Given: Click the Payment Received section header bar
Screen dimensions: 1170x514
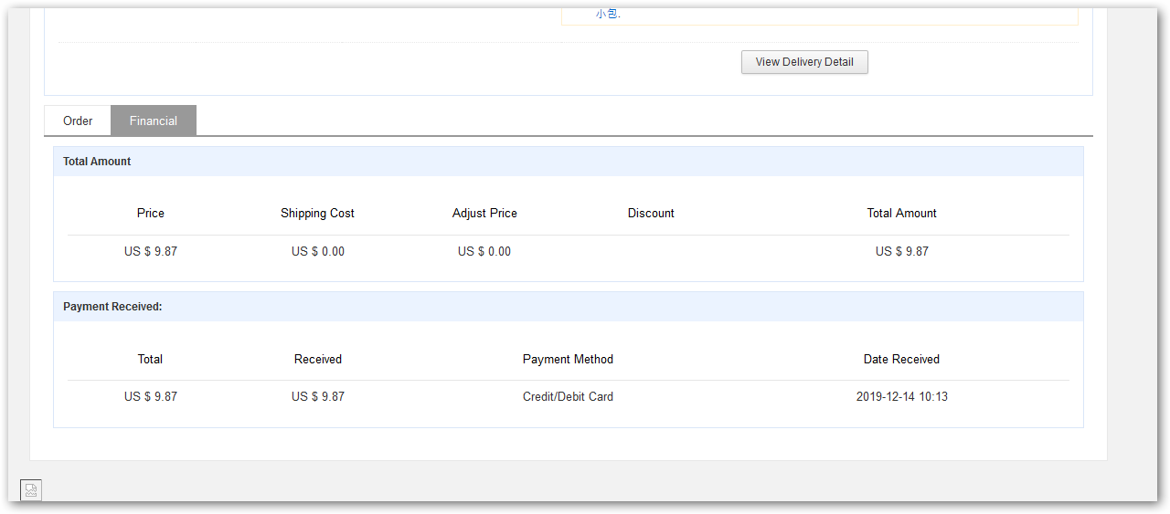Looking at the screenshot, I should (568, 307).
